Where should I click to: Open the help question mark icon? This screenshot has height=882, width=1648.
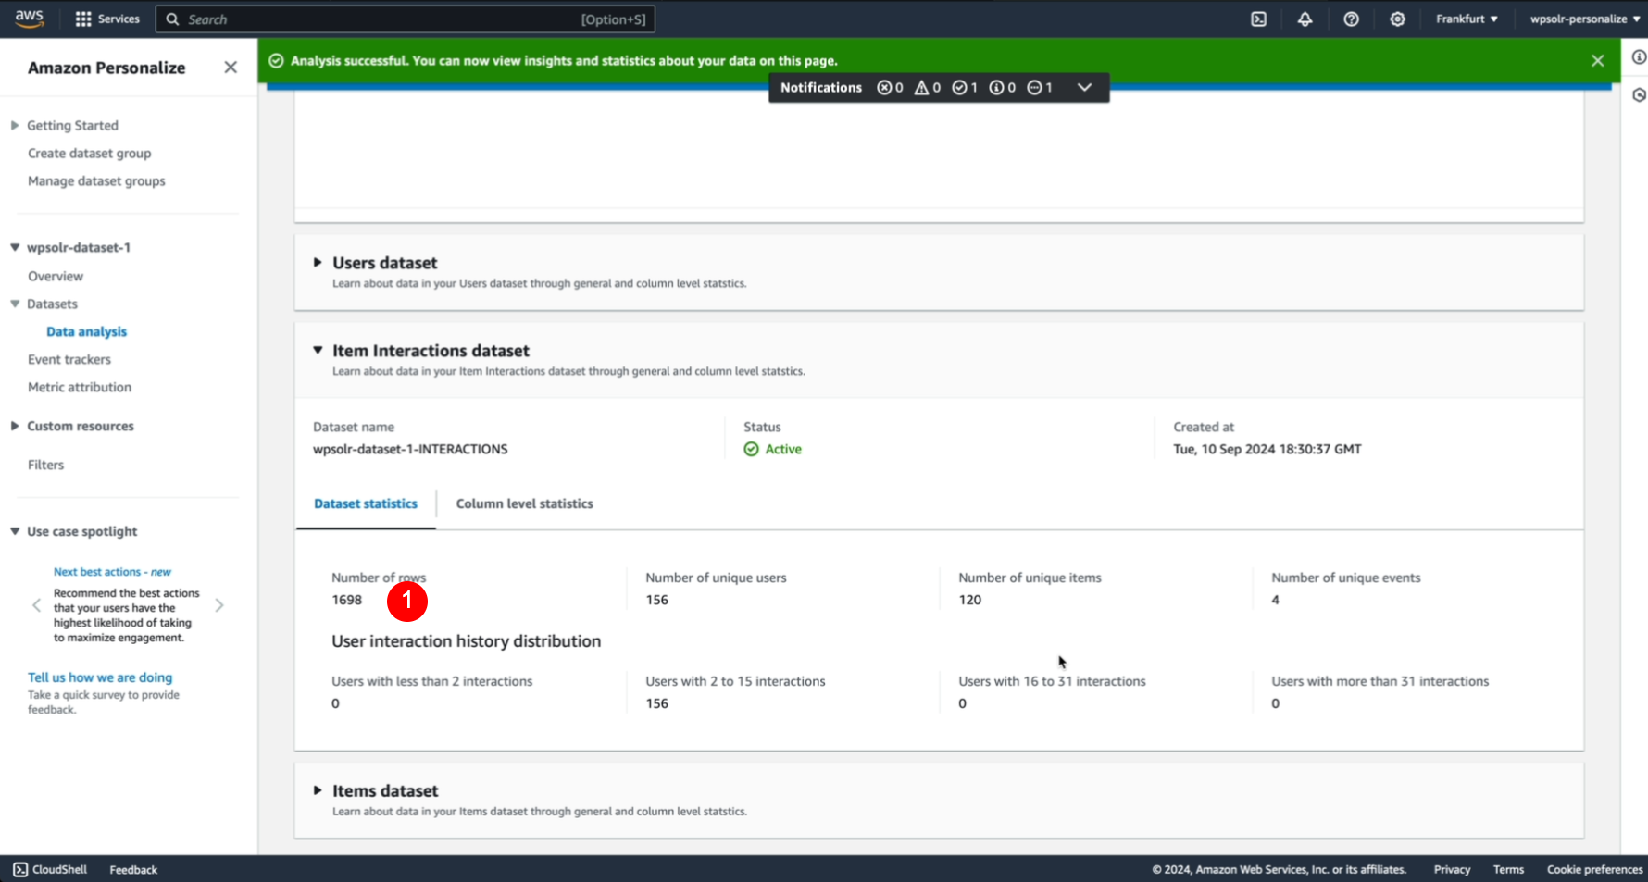point(1351,19)
